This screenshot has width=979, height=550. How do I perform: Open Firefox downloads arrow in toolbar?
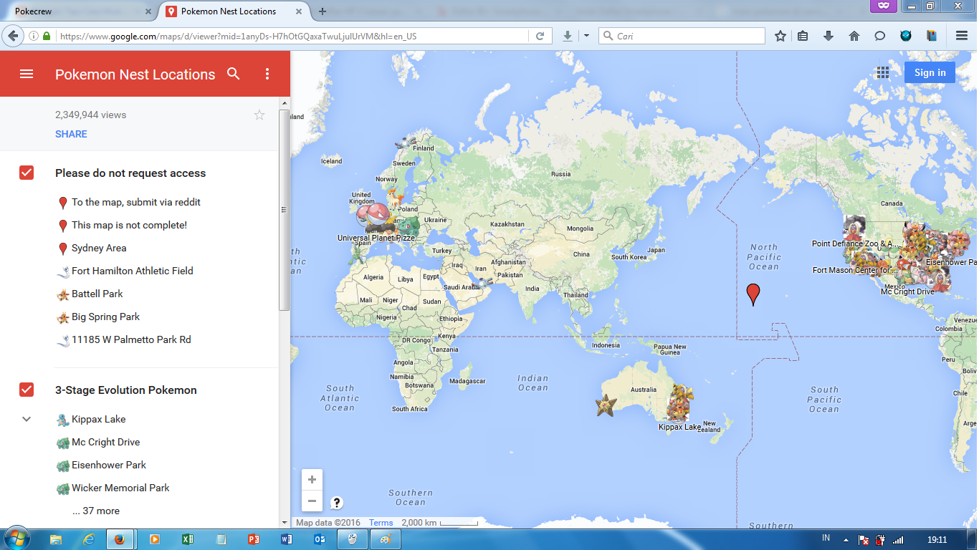[828, 36]
